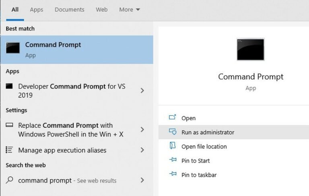
Task: Switch to the Apps tab
Action: point(37,10)
